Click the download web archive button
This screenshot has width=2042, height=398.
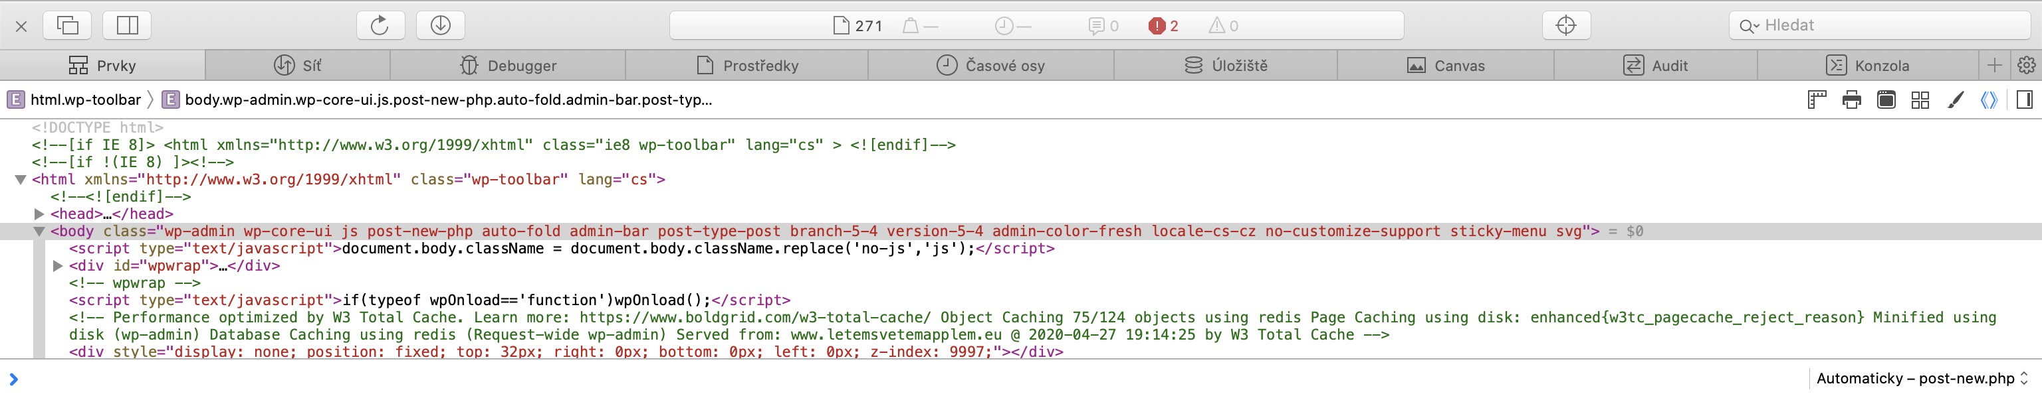[440, 25]
